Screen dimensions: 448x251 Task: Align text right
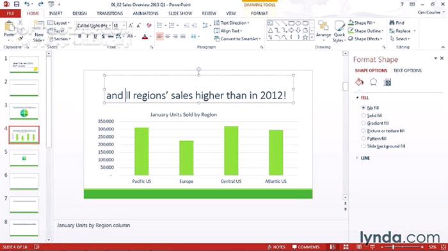[175, 36]
